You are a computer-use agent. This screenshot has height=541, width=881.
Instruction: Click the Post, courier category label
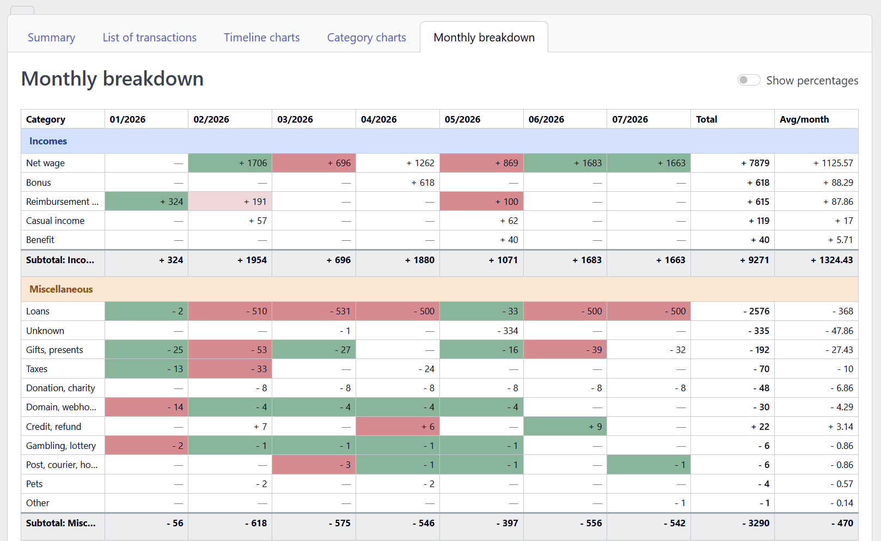click(62, 465)
